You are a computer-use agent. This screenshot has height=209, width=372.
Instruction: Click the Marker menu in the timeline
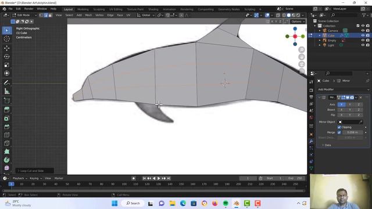pyautogui.click(x=59, y=178)
